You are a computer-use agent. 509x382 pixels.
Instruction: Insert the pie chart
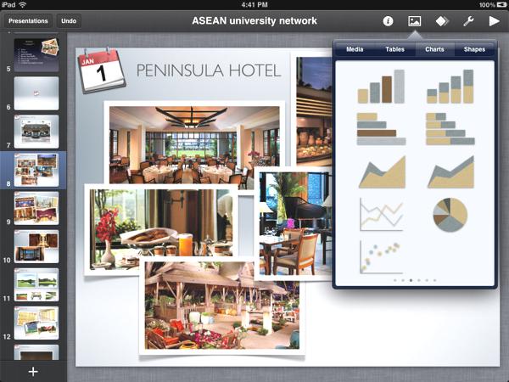(x=450, y=215)
